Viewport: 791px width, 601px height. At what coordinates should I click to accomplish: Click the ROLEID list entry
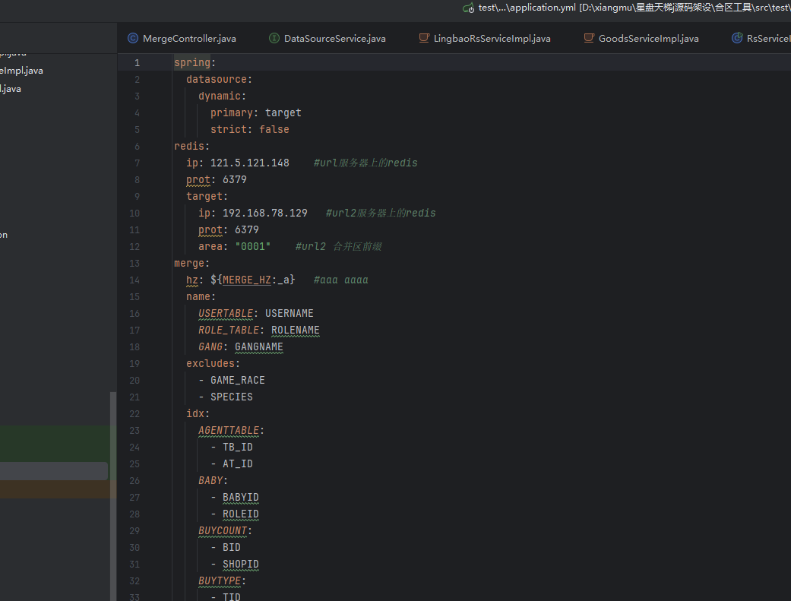pyautogui.click(x=241, y=514)
